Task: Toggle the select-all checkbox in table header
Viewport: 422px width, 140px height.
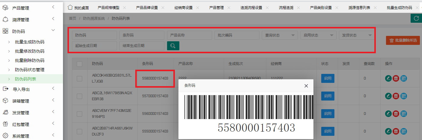Action: point(79,64)
